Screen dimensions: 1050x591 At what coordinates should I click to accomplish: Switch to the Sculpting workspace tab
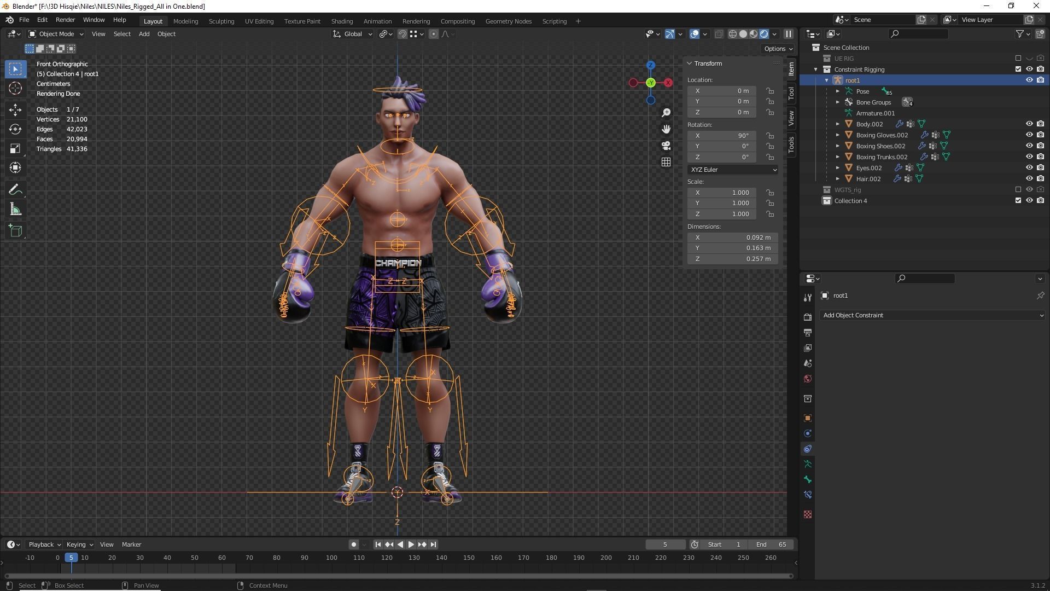(x=221, y=21)
